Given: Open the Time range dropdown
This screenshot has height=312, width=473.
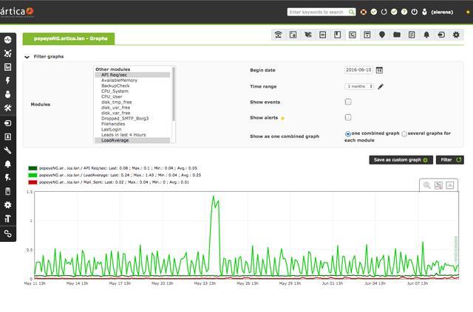Looking at the screenshot, I should click(359, 86).
